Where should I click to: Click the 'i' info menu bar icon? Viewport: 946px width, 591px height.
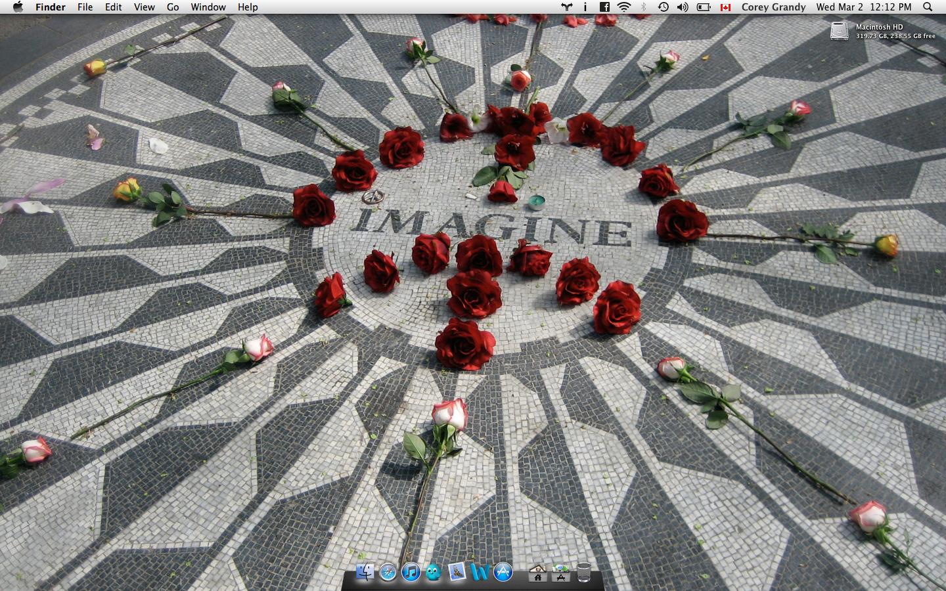pos(585,7)
